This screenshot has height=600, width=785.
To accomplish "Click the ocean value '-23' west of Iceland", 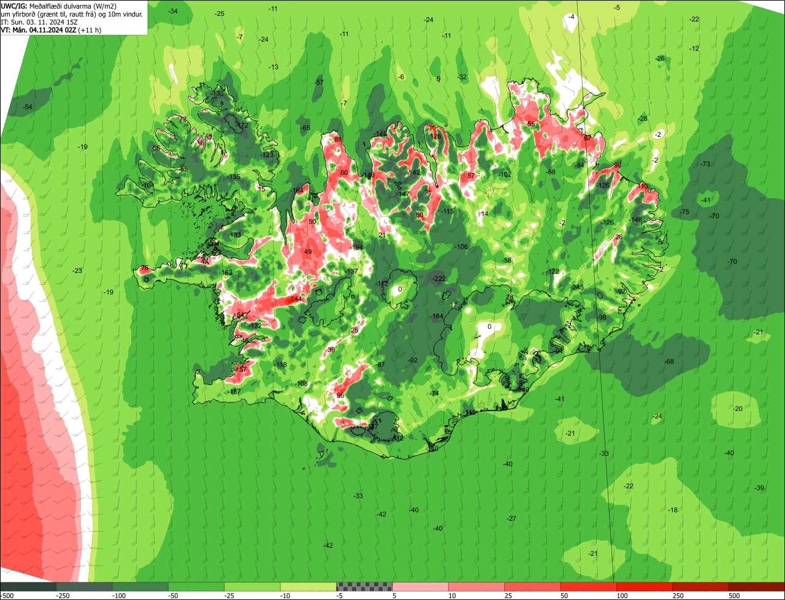I will pyautogui.click(x=77, y=271).
